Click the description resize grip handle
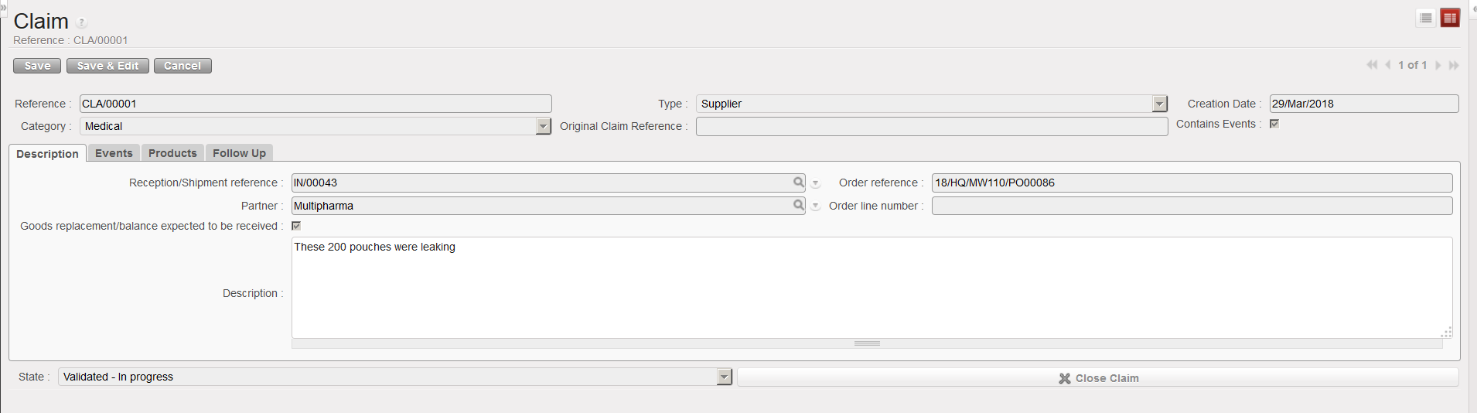This screenshot has height=413, width=1477. tap(1446, 332)
